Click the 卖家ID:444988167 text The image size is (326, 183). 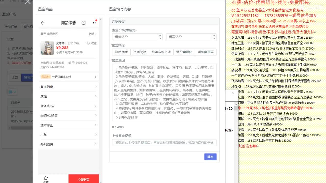(52, 67)
